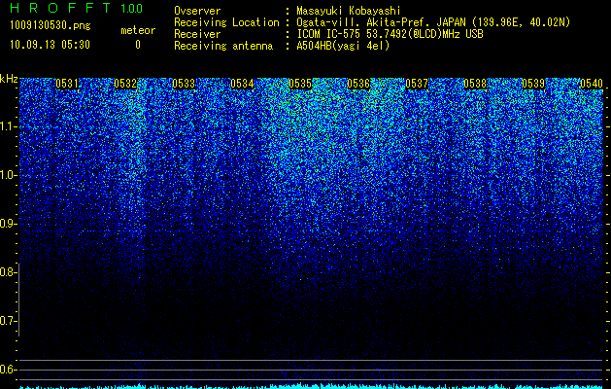The width and height of the screenshot is (611, 389).
Task: Click the 0536 time marker
Action: click(x=358, y=84)
